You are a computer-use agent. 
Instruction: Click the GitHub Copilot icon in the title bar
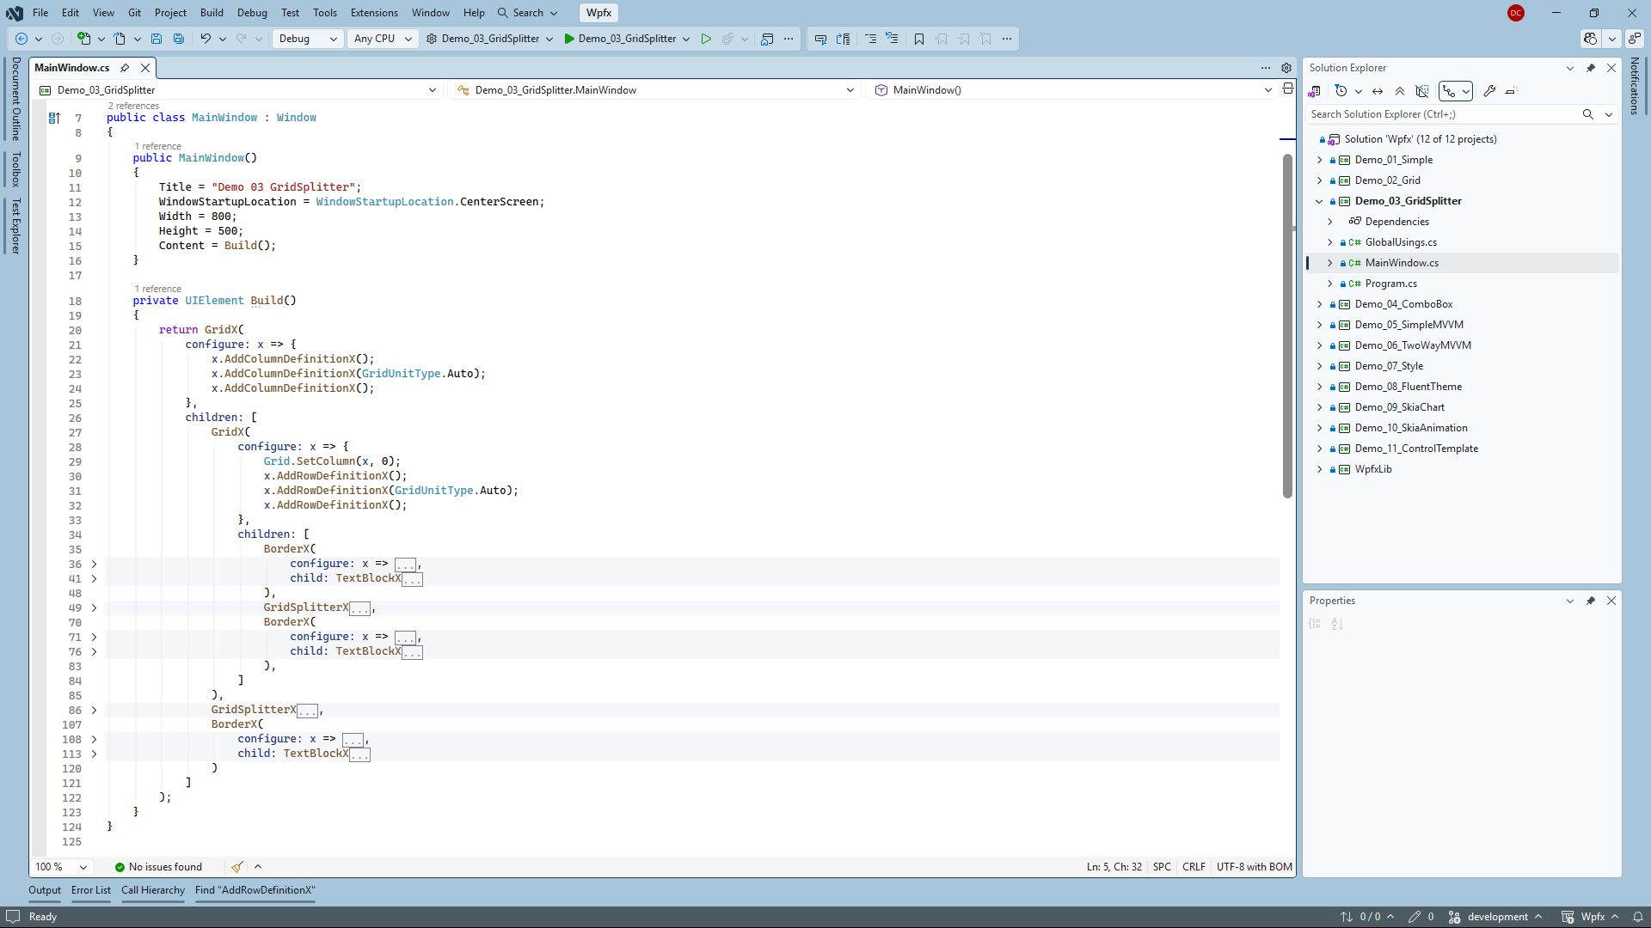[x=1591, y=39]
